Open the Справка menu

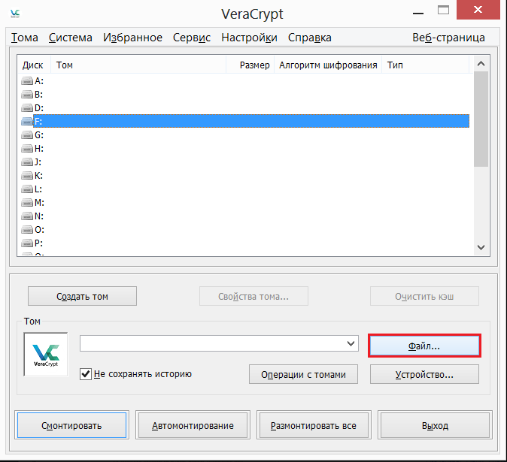coord(310,38)
